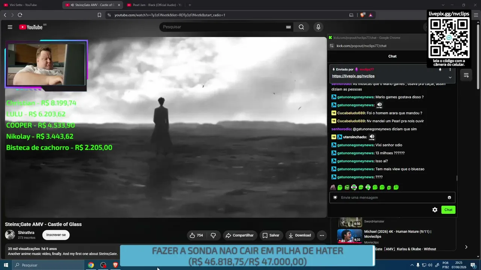481x270 pixels.
Task: Go back with the browser back arrow
Action: click(x=5, y=15)
